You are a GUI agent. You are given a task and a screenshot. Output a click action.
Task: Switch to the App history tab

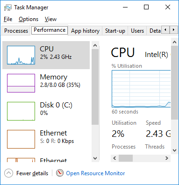pyautogui.click(x=85, y=31)
